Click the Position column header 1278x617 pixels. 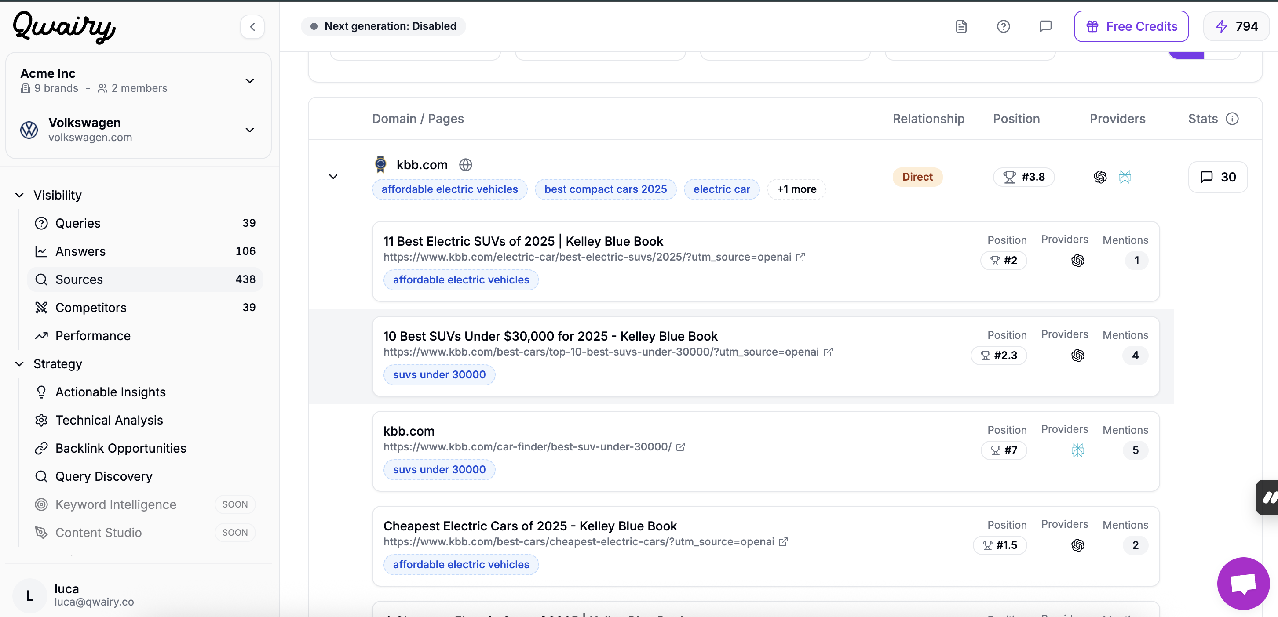click(x=1016, y=119)
